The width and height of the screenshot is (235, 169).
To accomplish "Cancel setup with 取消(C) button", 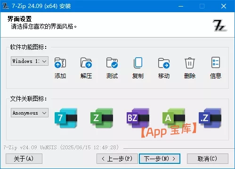I will click(x=208, y=159).
